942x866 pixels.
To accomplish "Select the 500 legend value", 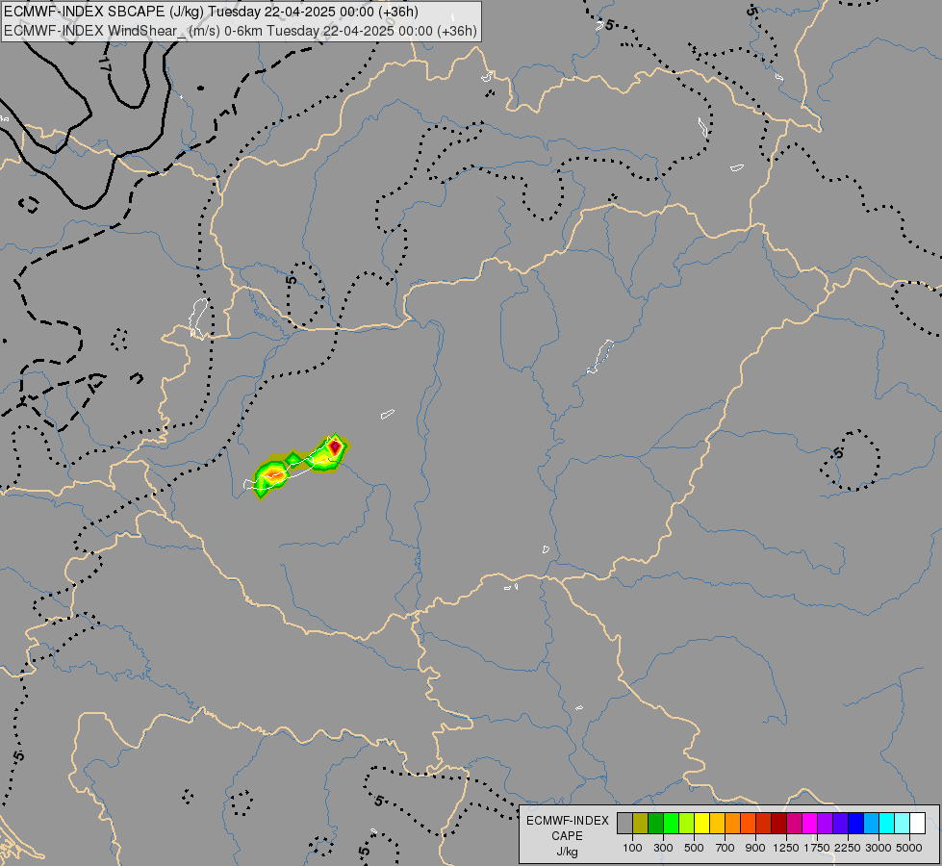I will (x=694, y=848).
